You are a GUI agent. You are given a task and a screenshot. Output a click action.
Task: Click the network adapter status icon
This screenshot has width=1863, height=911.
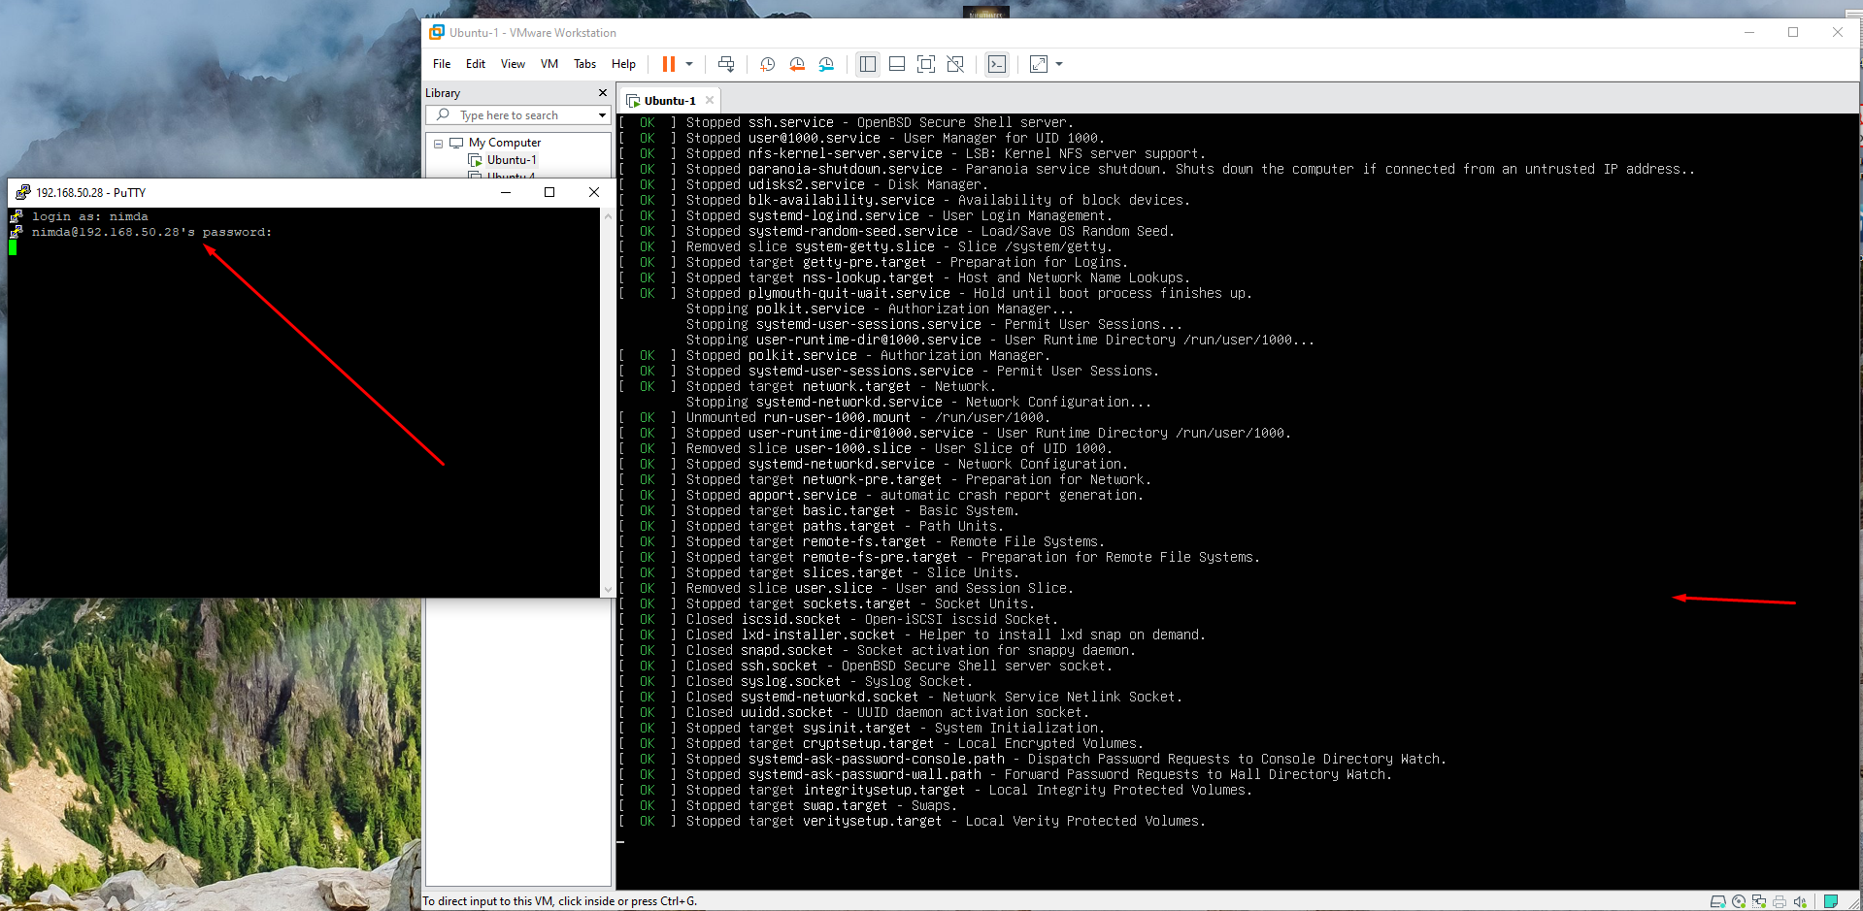pos(1758,901)
